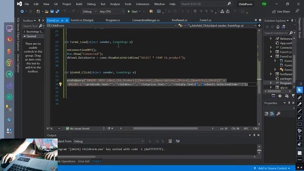Open the Output source Debug dropdown

pos(108,142)
